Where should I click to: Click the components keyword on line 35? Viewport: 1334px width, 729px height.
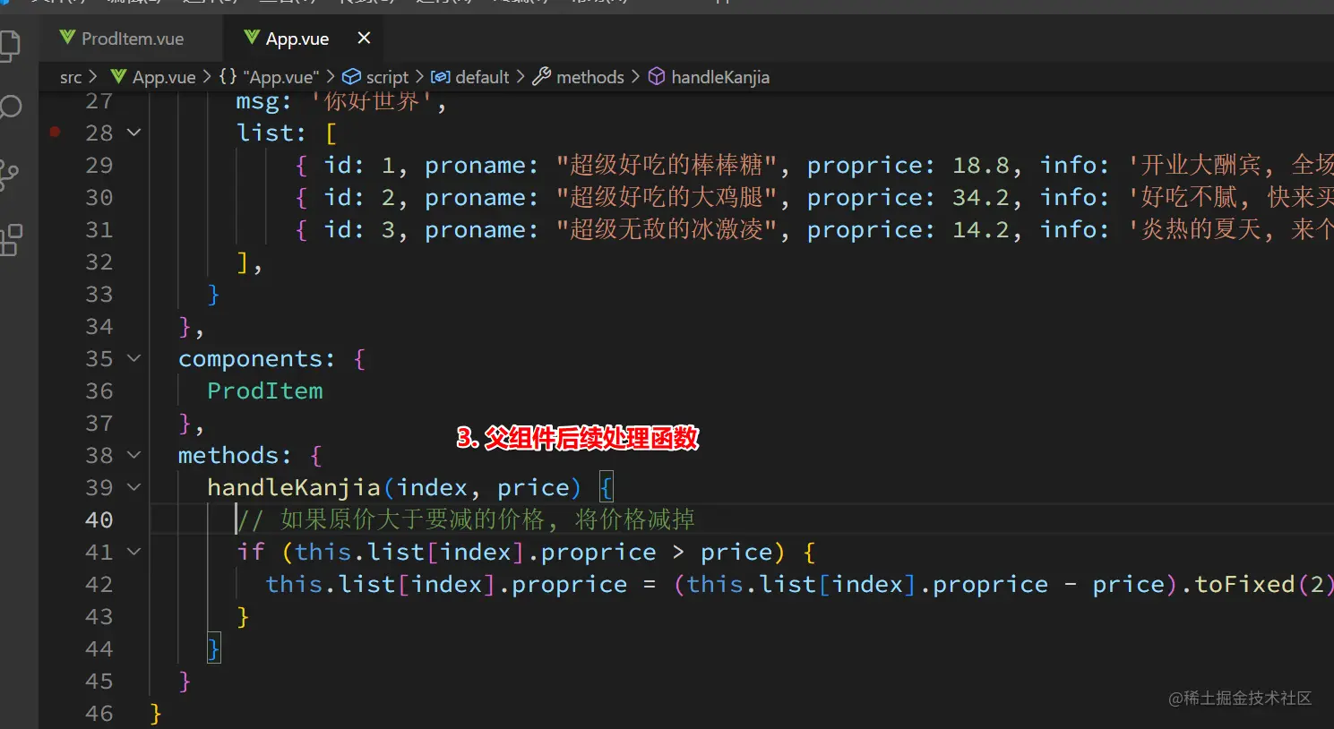(x=250, y=358)
